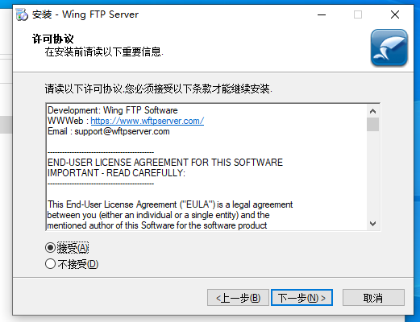Select the 接受(A) radio button
Viewport: 420px width, 322px height.
click(50, 248)
